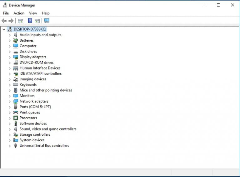Click Show/Hide Console Tree toolbar icon

click(x=21, y=21)
